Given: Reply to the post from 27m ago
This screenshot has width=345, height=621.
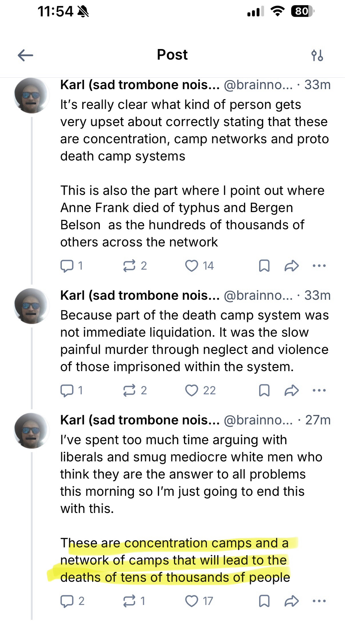Looking at the screenshot, I should click(67, 601).
